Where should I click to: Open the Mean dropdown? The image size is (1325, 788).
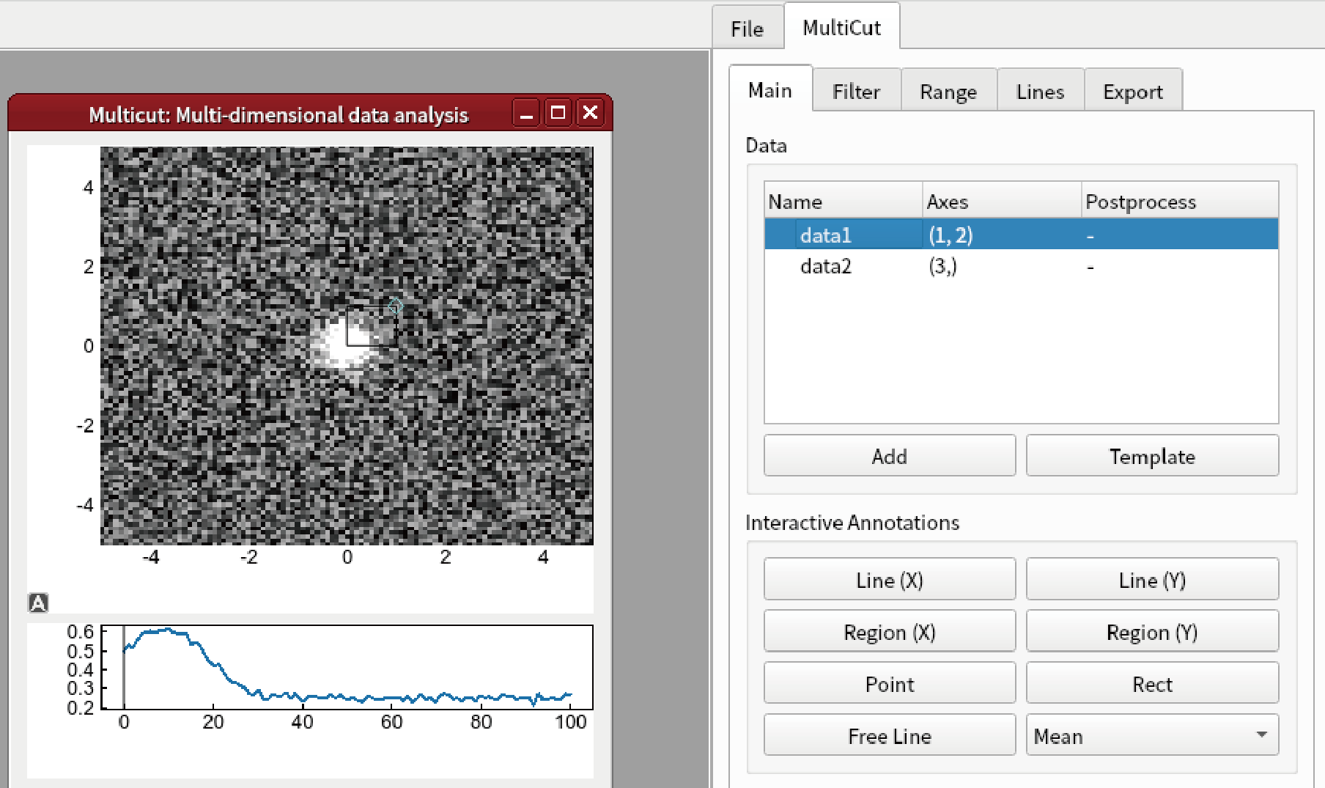pyautogui.click(x=1152, y=736)
